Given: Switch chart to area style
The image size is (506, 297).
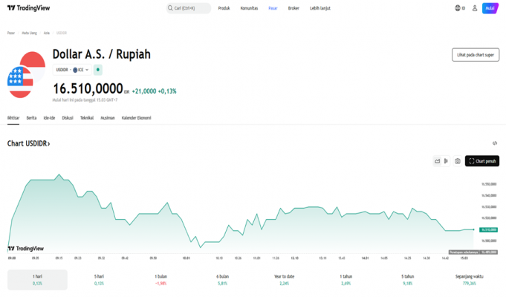Looking at the screenshot, I should click(x=438, y=161).
